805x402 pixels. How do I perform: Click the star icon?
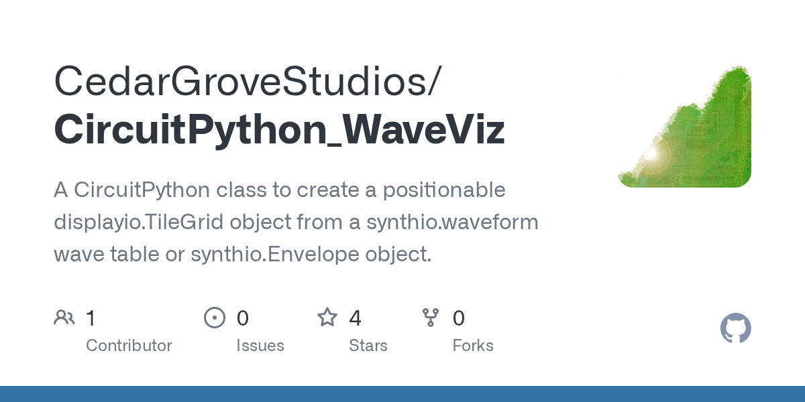click(x=327, y=317)
